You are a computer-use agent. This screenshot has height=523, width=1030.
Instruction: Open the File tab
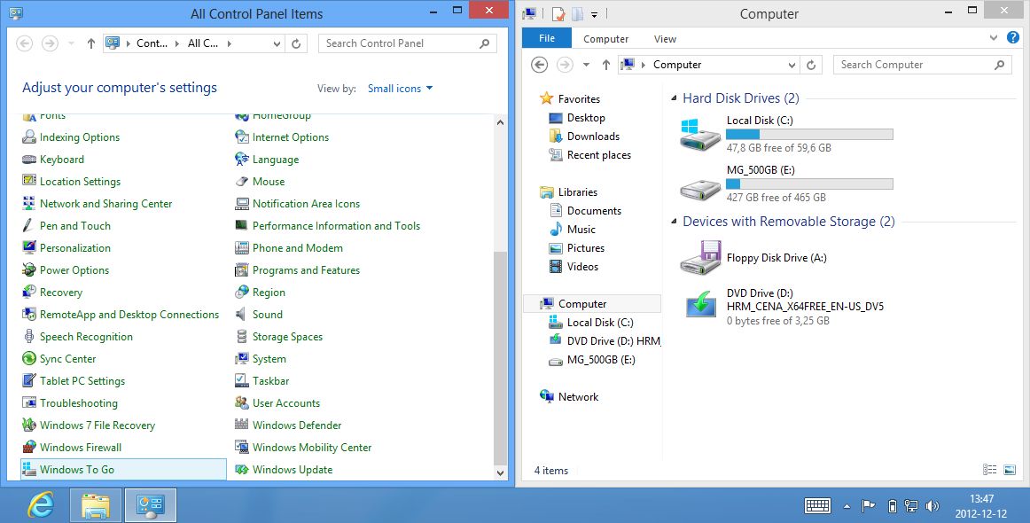[x=547, y=39]
